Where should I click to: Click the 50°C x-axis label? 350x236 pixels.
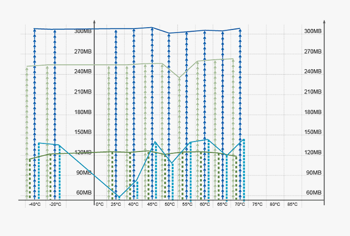coord(170,205)
